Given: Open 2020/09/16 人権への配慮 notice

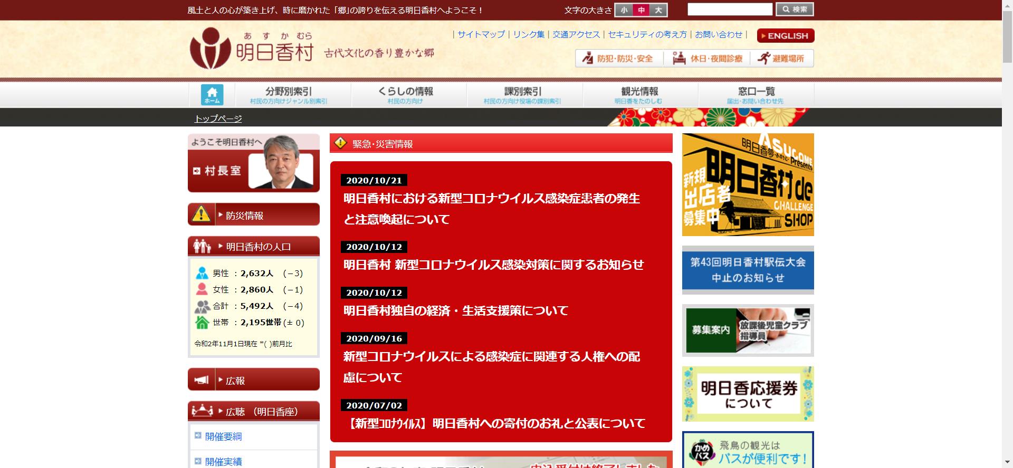Looking at the screenshot, I should pos(491,366).
